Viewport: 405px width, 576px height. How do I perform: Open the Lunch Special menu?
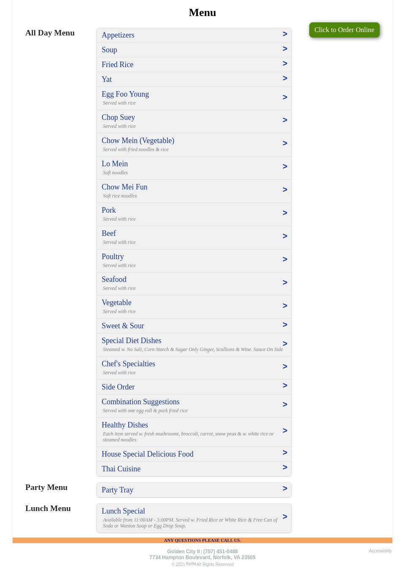click(123, 511)
